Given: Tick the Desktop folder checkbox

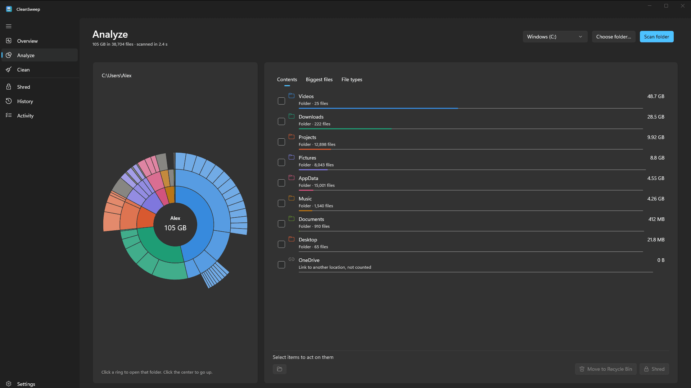Looking at the screenshot, I should (x=281, y=244).
